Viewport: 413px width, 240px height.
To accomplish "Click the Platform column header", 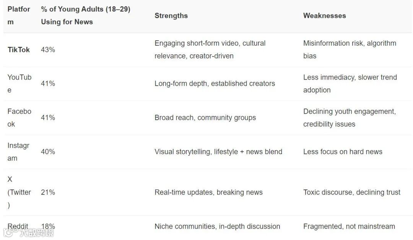I will (18, 15).
